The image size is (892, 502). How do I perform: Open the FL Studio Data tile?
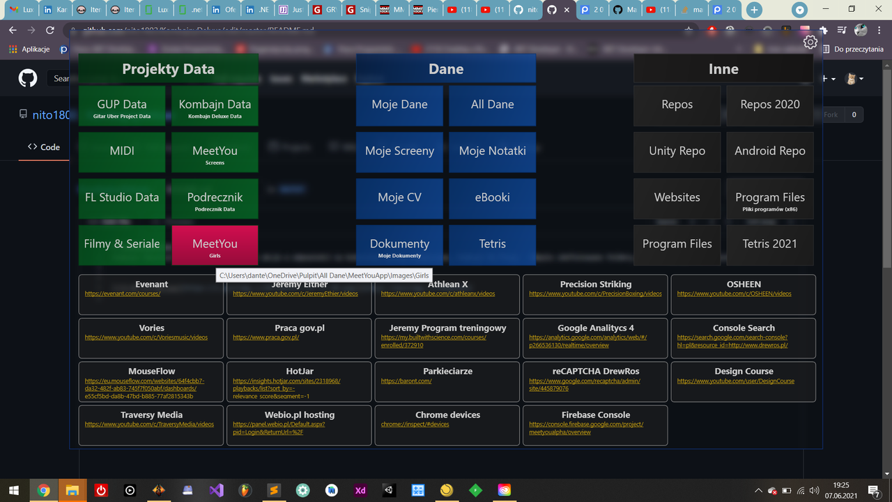coord(122,199)
